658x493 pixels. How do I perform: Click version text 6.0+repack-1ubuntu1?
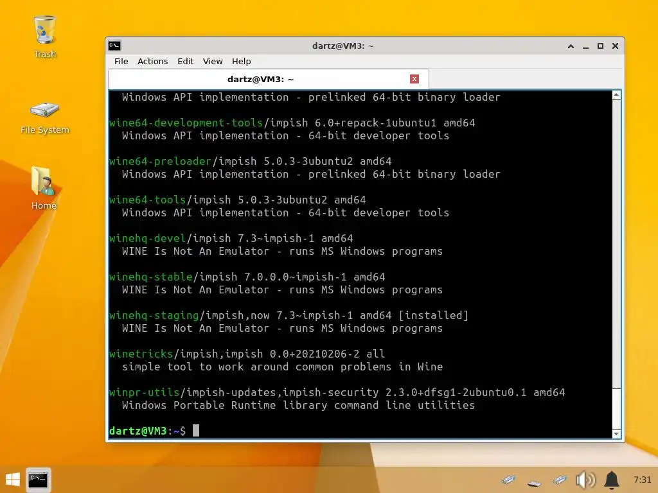point(375,123)
